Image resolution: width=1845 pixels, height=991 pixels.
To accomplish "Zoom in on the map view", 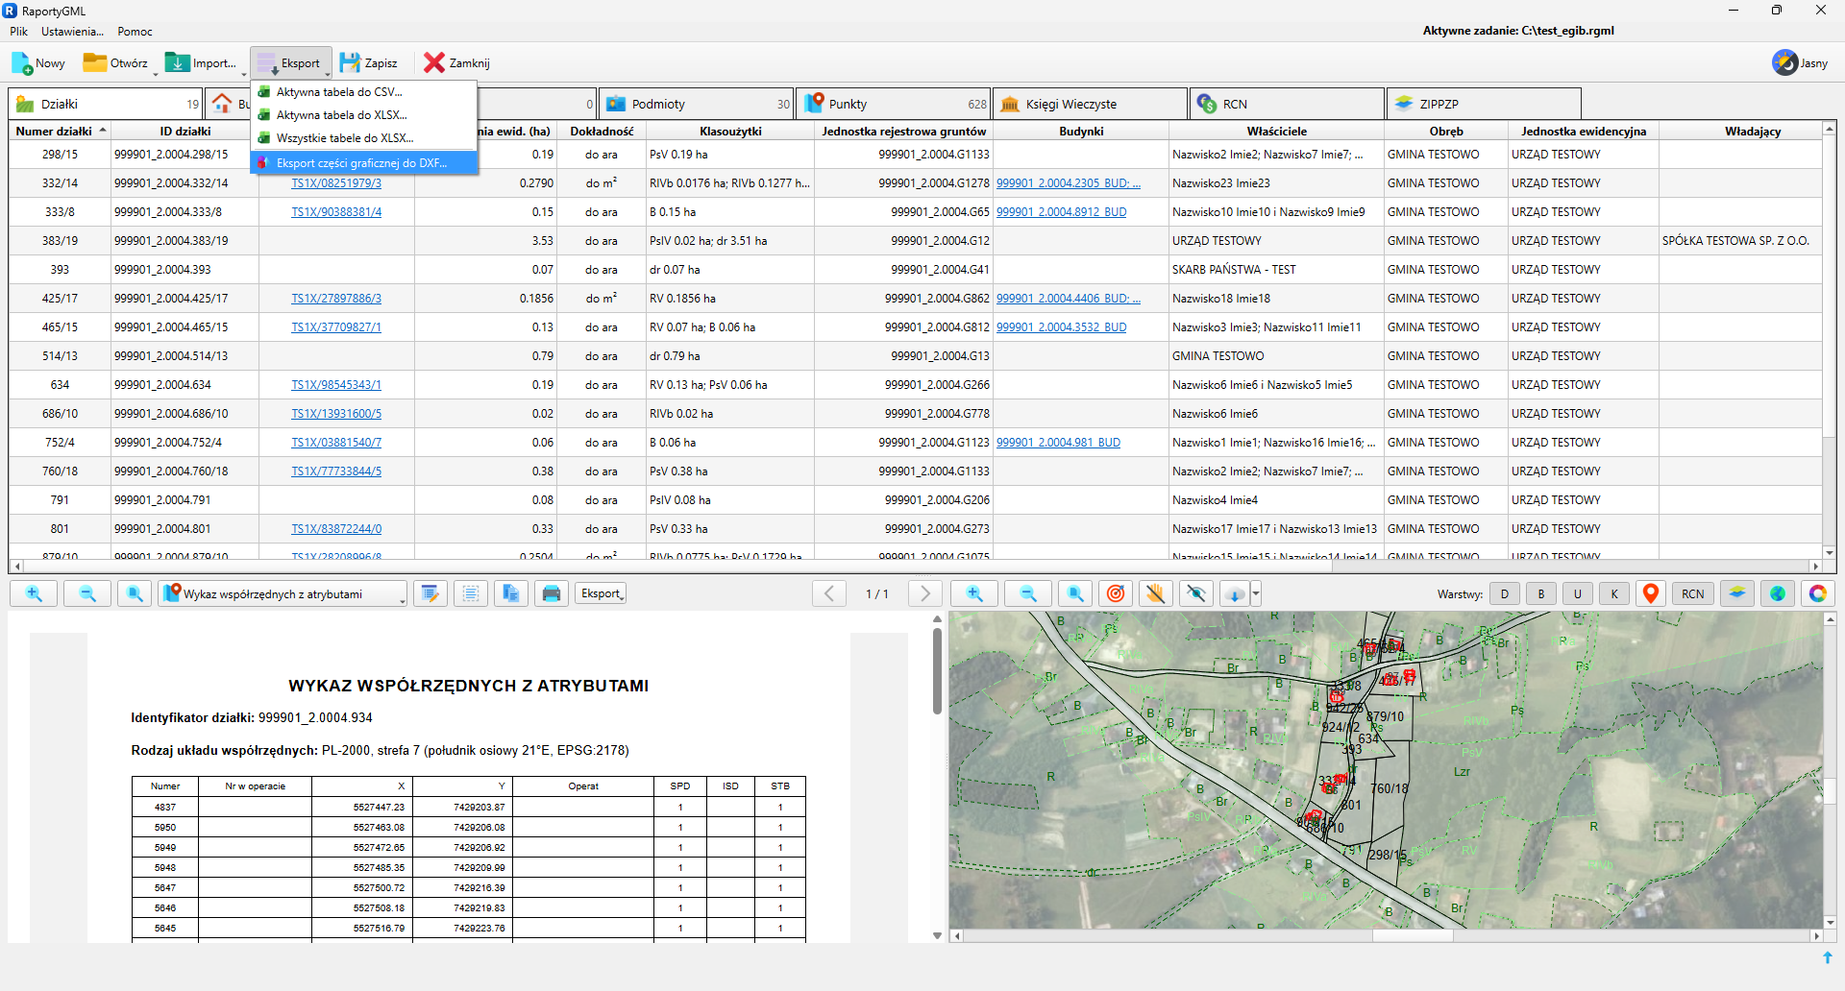I will 974,593.
